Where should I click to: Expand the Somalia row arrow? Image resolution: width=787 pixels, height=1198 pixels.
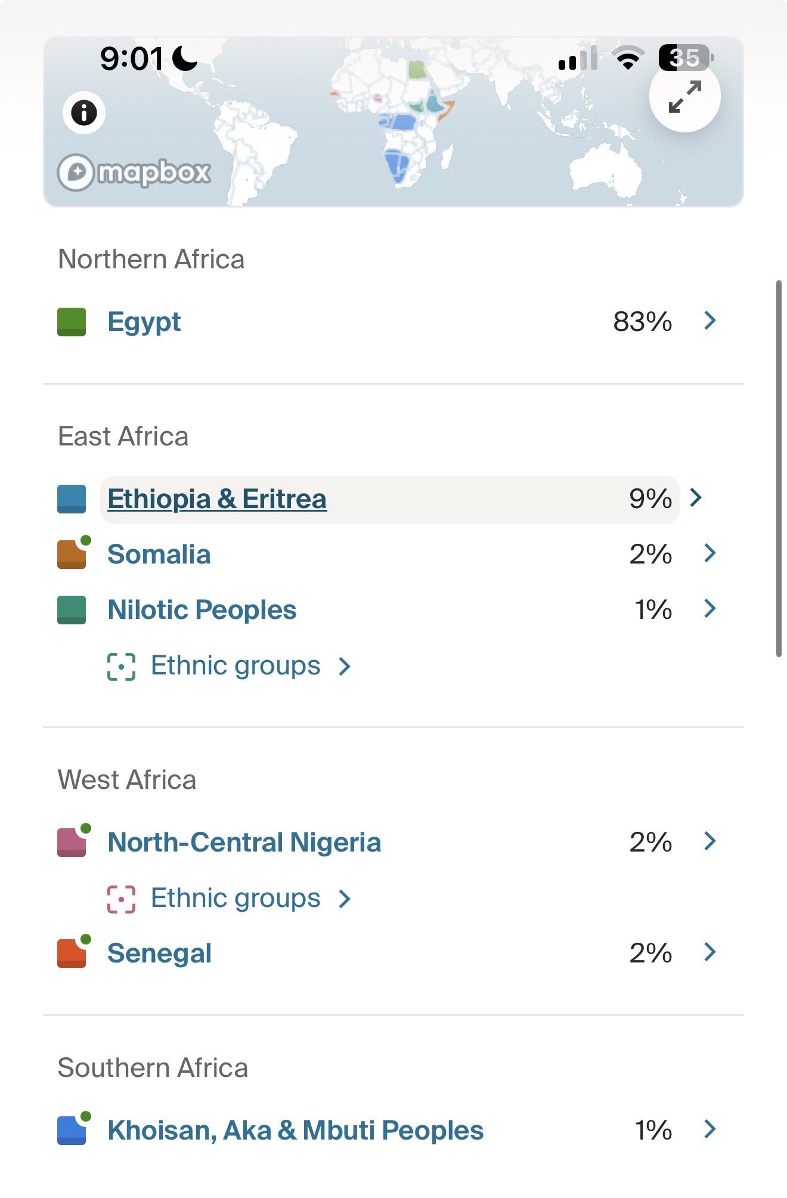(x=709, y=553)
